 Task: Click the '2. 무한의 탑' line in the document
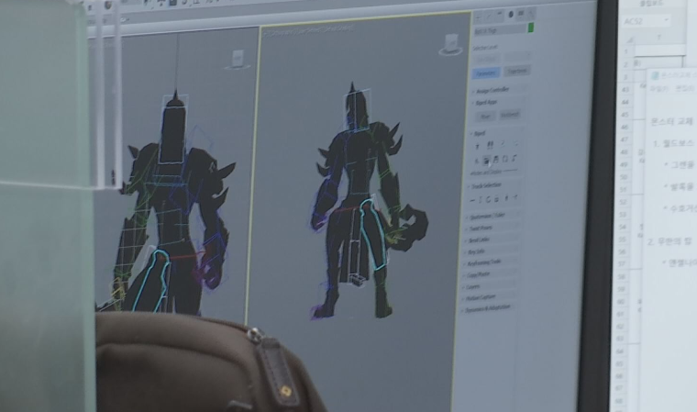coord(669,241)
